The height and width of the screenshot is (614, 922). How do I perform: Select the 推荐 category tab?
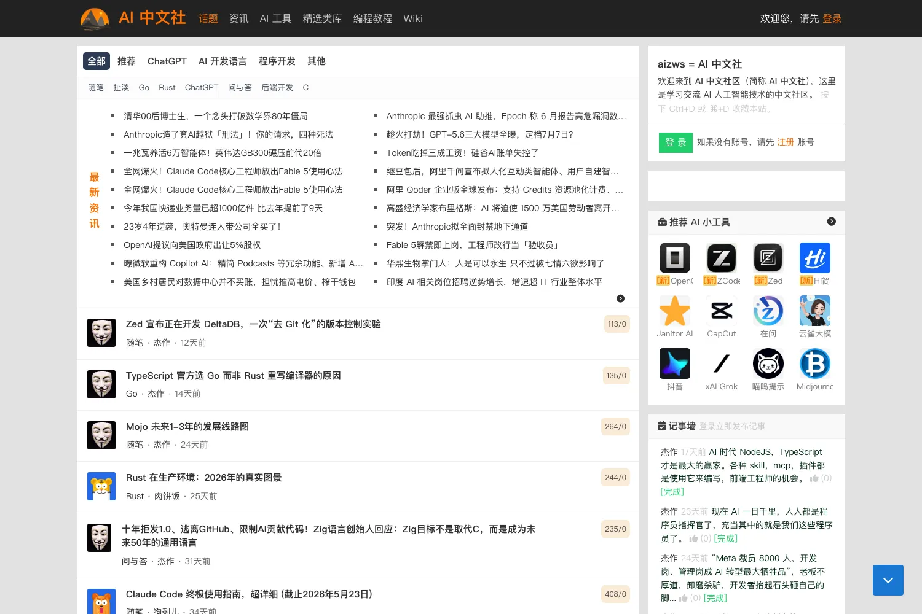click(x=127, y=61)
